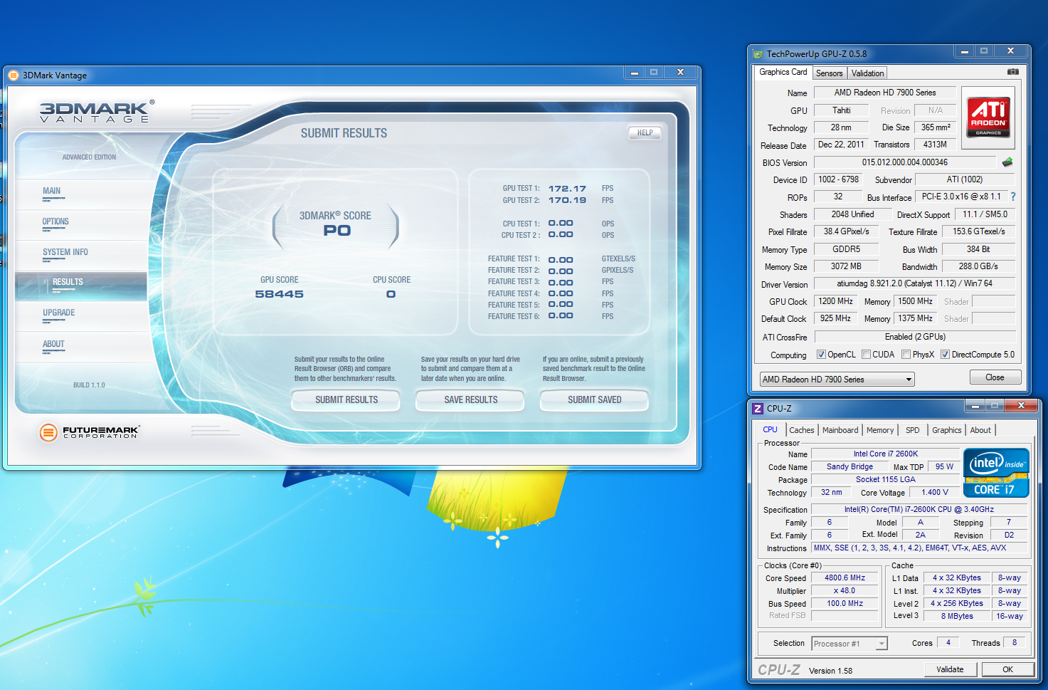The height and width of the screenshot is (690, 1048).
Task: Select the Graphics Card tab in GPU-Z
Action: pos(783,72)
